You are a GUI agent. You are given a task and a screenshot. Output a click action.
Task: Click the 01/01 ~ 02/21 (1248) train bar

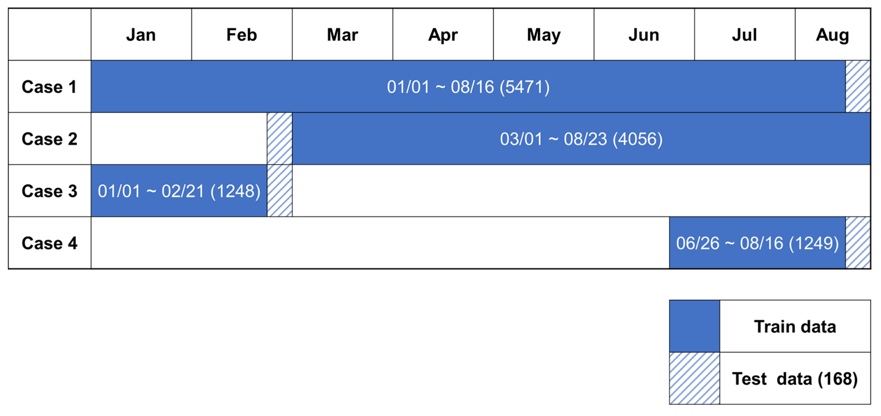[x=179, y=191]
